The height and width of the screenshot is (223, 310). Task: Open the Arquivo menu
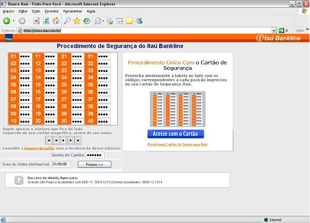click(8, 11)
